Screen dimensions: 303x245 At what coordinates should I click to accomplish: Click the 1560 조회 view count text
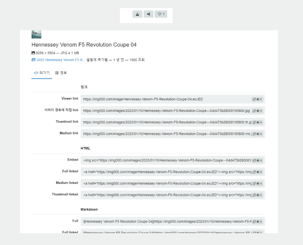[137, 60]
